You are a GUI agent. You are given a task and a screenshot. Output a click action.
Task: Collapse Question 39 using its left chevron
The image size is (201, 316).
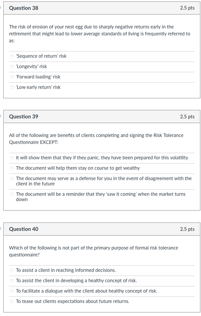click(x=1, y=117)
